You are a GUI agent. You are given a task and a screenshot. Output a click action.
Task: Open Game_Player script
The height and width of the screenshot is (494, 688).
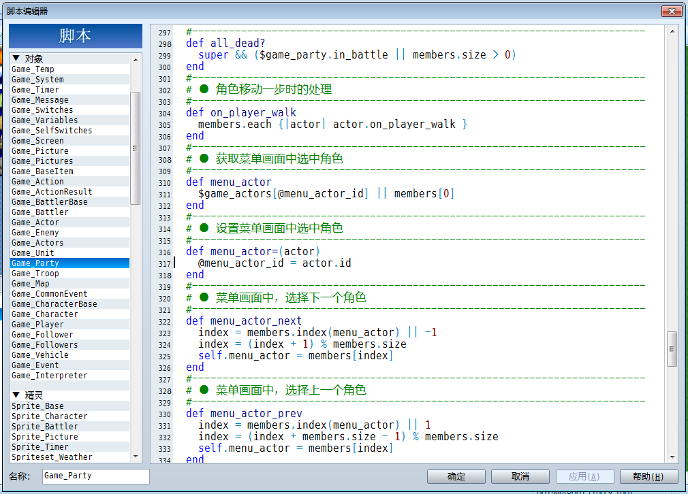[x=69, y=325]
